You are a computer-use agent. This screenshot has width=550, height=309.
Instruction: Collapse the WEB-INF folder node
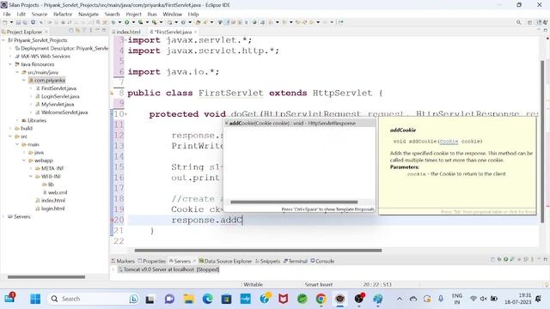[x=31, y=176]
